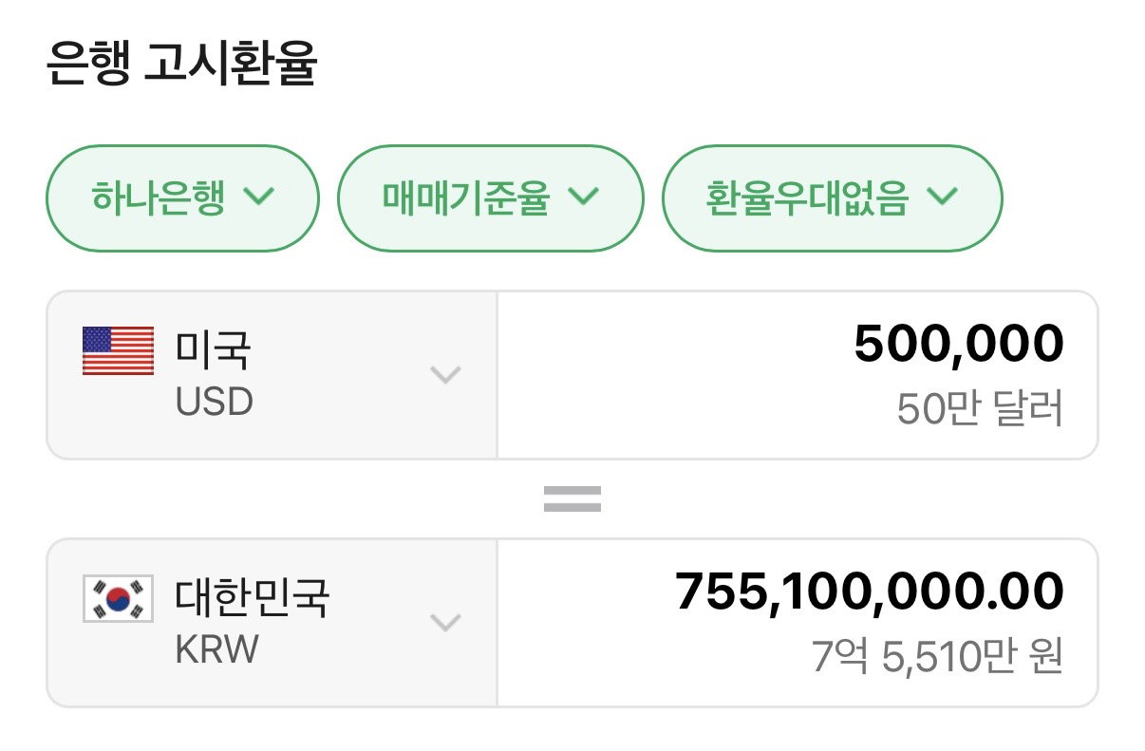Click the equals sign between currencies

coord(572,499)
